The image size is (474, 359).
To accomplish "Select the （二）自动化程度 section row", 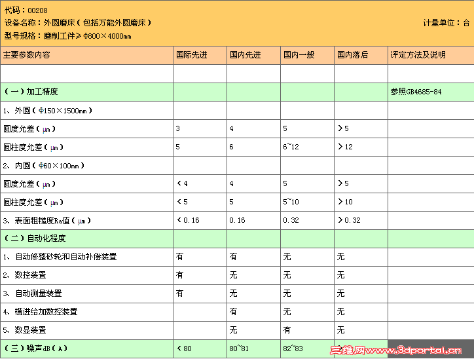I will (x=237, y=238).
